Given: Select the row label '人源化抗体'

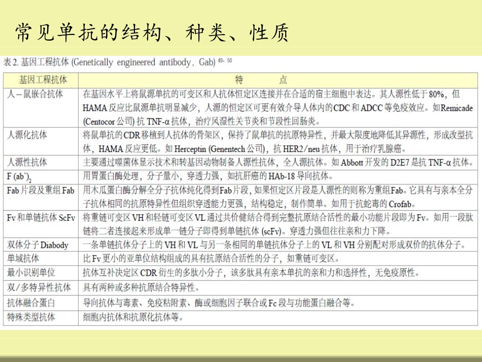Looking at the screenshot, I should tap(27, 135).
